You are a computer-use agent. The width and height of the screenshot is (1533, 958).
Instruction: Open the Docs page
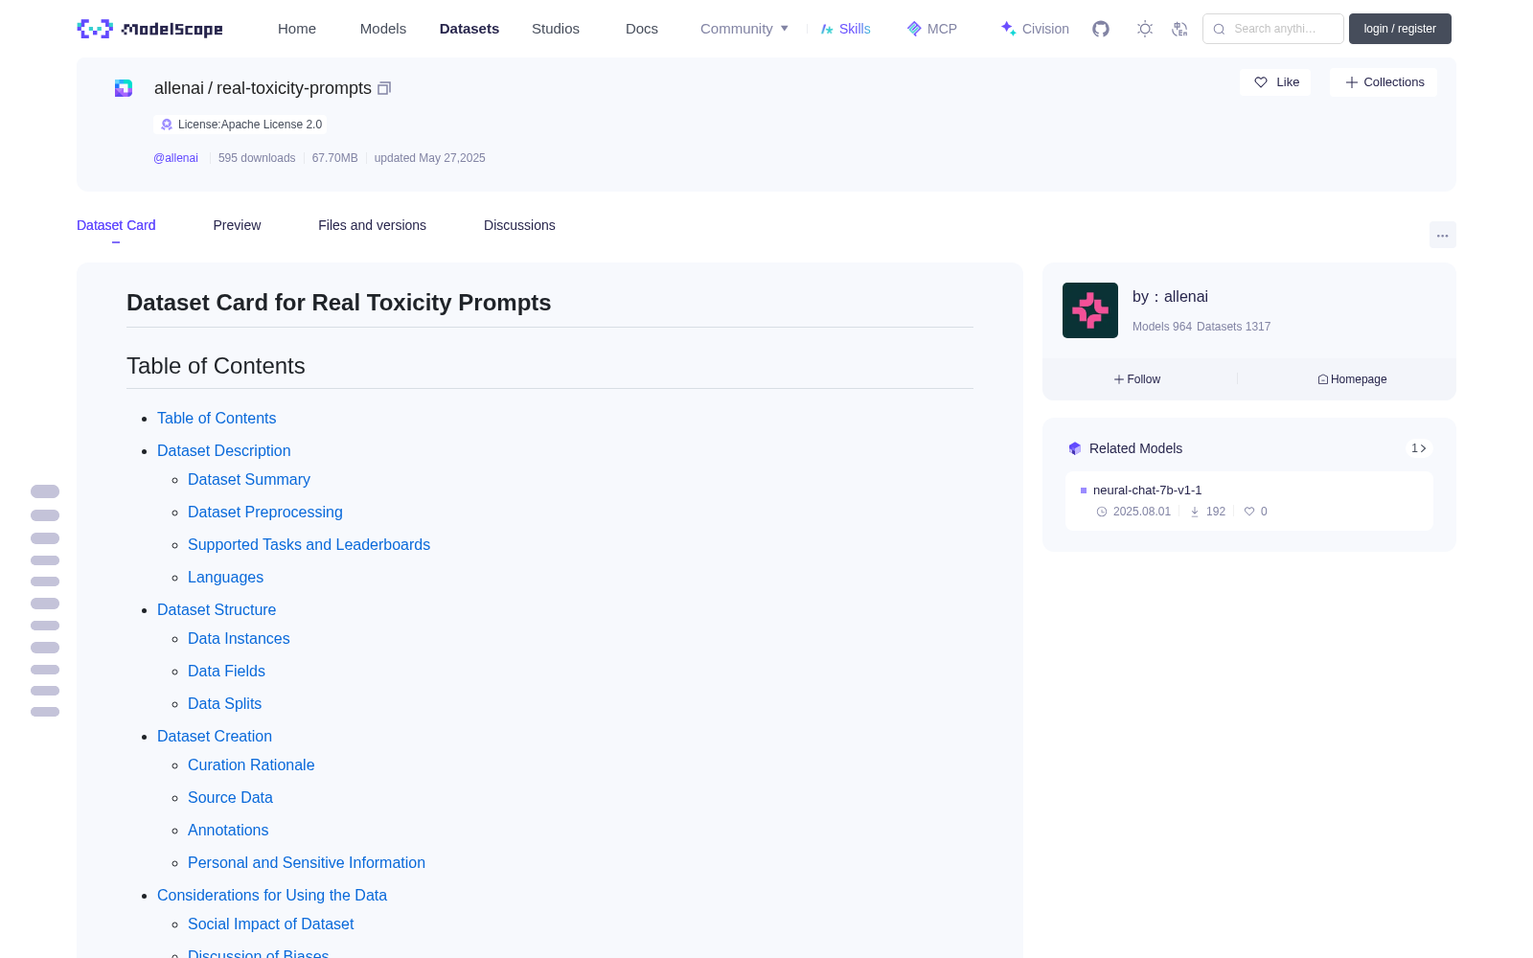pyautogui.click(x=642, y=29)
